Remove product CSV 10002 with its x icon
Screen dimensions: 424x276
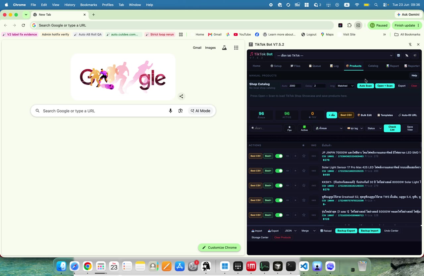pos(295,171)
